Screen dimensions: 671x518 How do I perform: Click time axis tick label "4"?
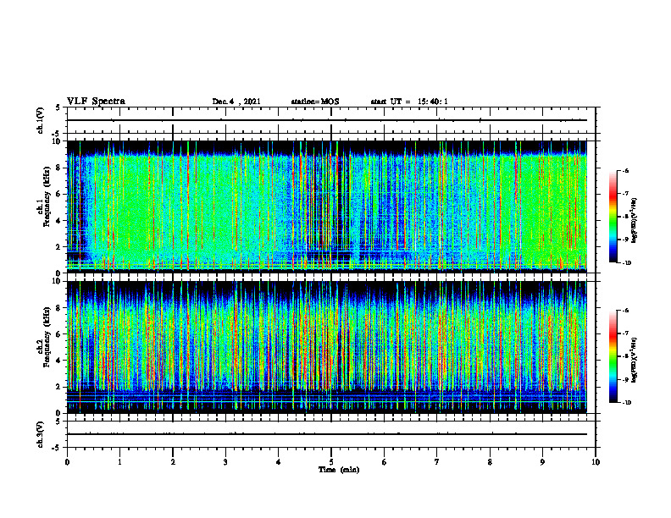279,462
